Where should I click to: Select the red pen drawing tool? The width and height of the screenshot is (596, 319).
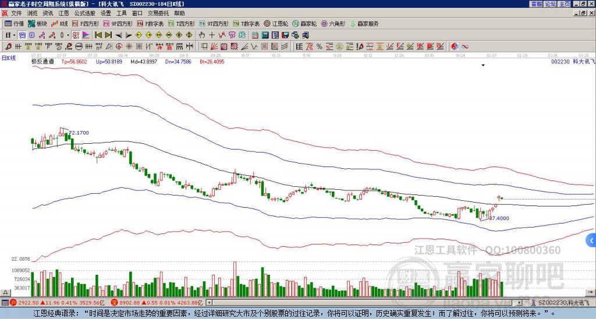(8, 47)
